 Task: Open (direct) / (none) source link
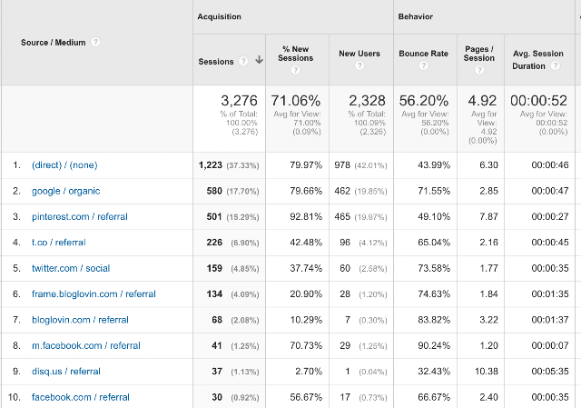(x=64, y=165)
